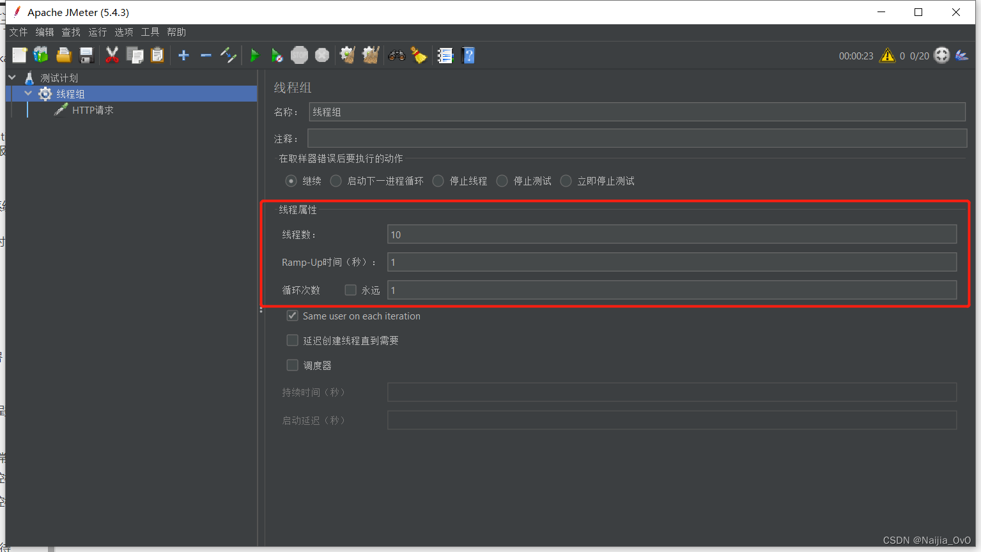Select 线程组 in the tree
This screenshot has height=552, width=981.
[x=70, y=94]
